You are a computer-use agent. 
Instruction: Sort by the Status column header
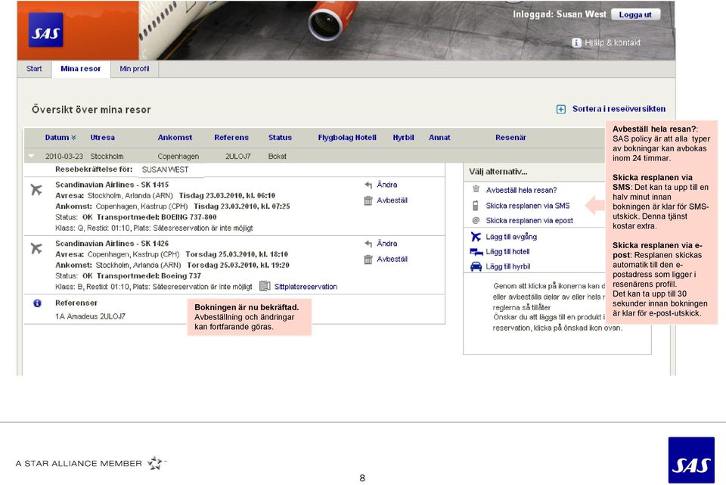(280, 138)
